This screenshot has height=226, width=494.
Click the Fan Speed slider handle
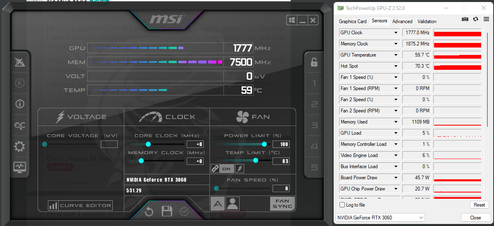216,188
